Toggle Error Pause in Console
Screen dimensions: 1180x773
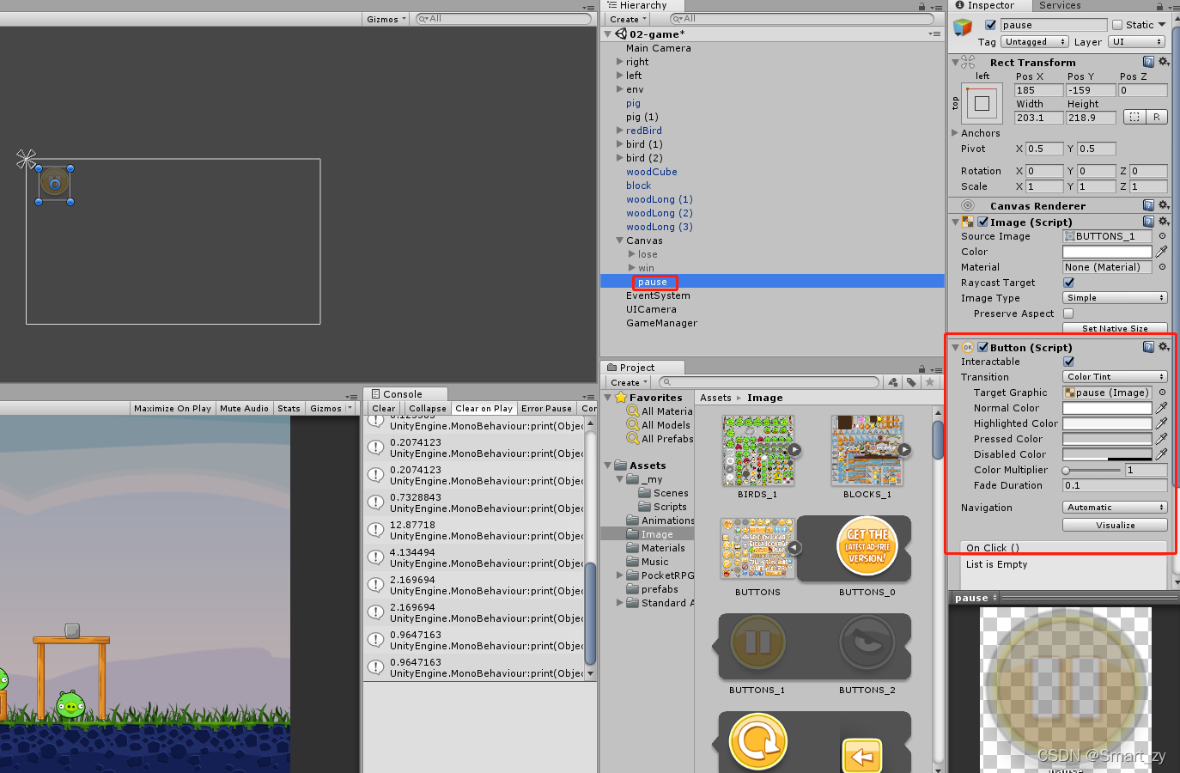click(546, 408)
